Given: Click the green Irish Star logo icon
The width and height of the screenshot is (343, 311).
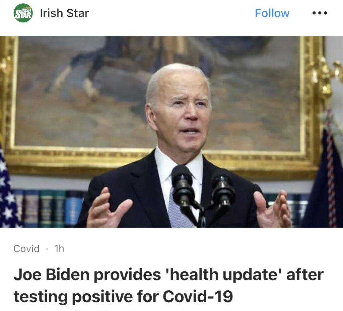Looking at the screenshot, I should pos(23,13).
